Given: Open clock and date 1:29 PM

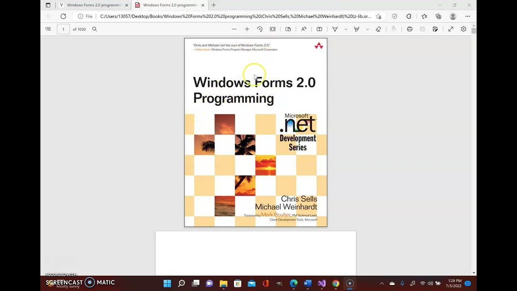Looking at the screenshot, I should coord(454,283).
